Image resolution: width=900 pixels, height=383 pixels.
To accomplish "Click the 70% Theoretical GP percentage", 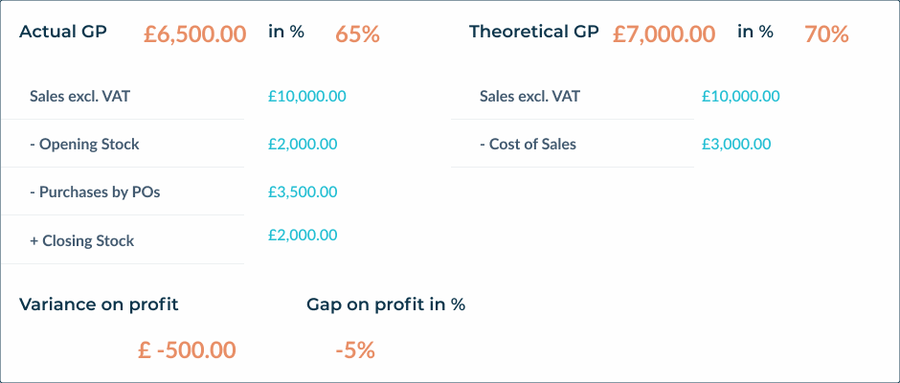I will tap(826, 34).
